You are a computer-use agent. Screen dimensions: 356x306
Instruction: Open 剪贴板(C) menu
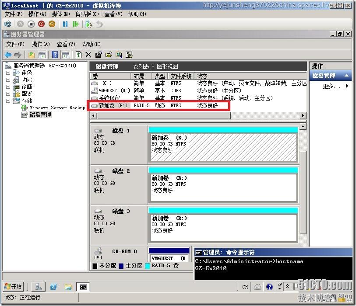[x=87, y=14]
